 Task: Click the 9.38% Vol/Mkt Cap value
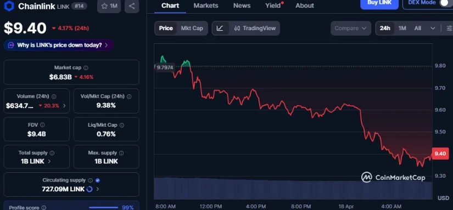106,106
